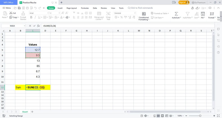The height and width of the screenshot is (118, 222).
Task: Click the Fill button
Action: [x=203, y=15]
